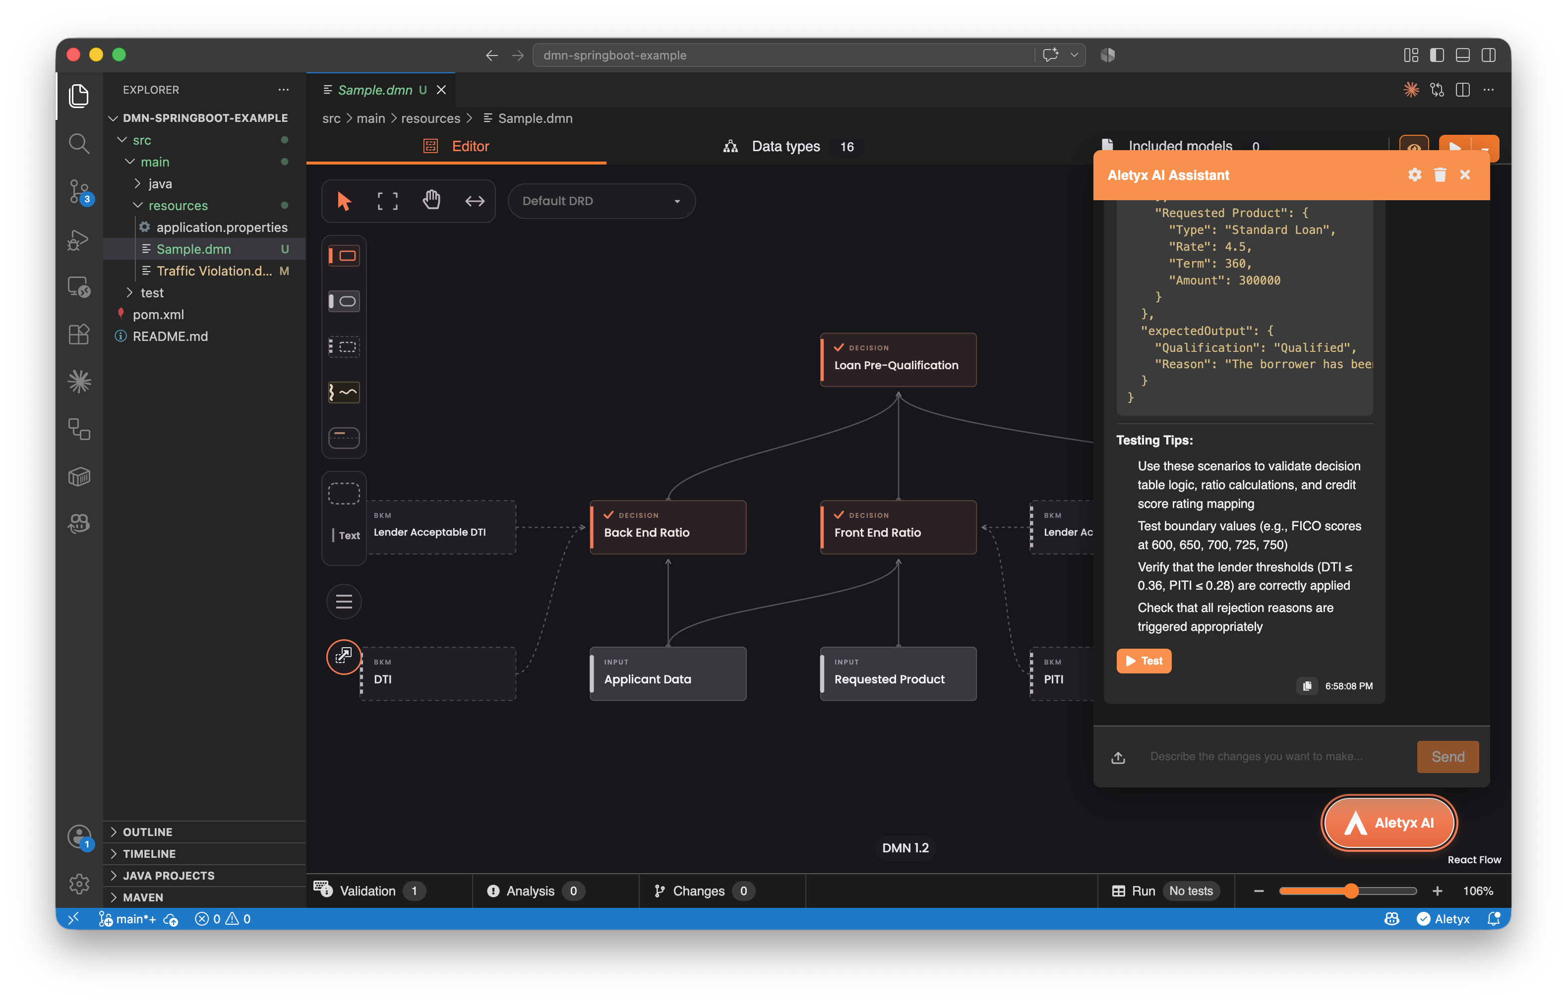Pick the dashed Group node from the palette
The height and width of the screenshot is (1003, 1567).
point(344,493)
